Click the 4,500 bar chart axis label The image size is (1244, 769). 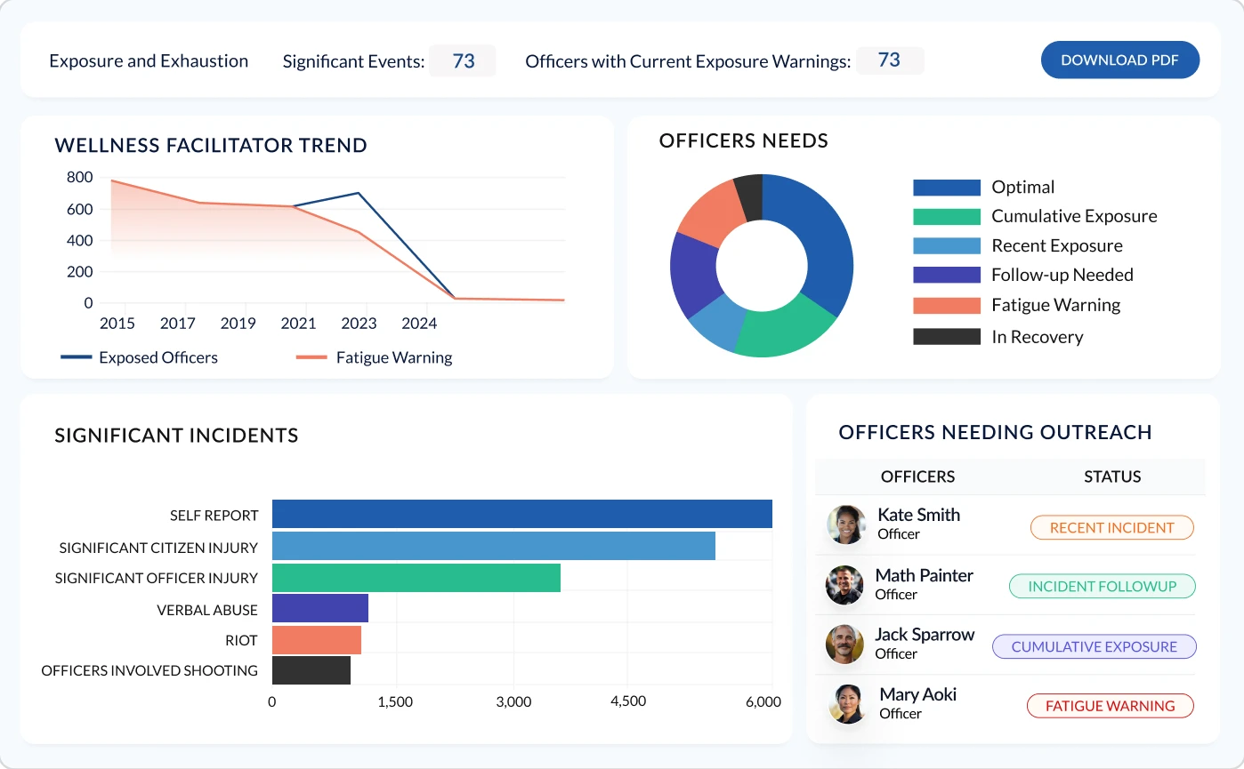[628, 701]
